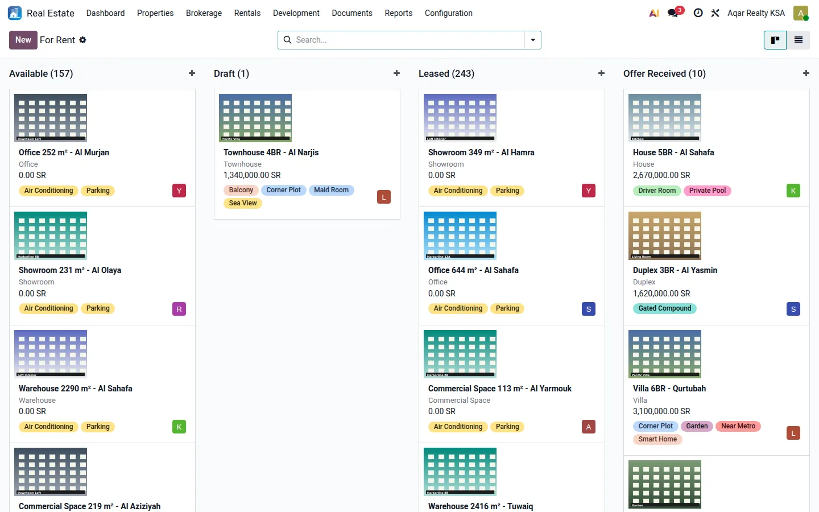Switch to List view
819x512 pixels.
point(799,40)
